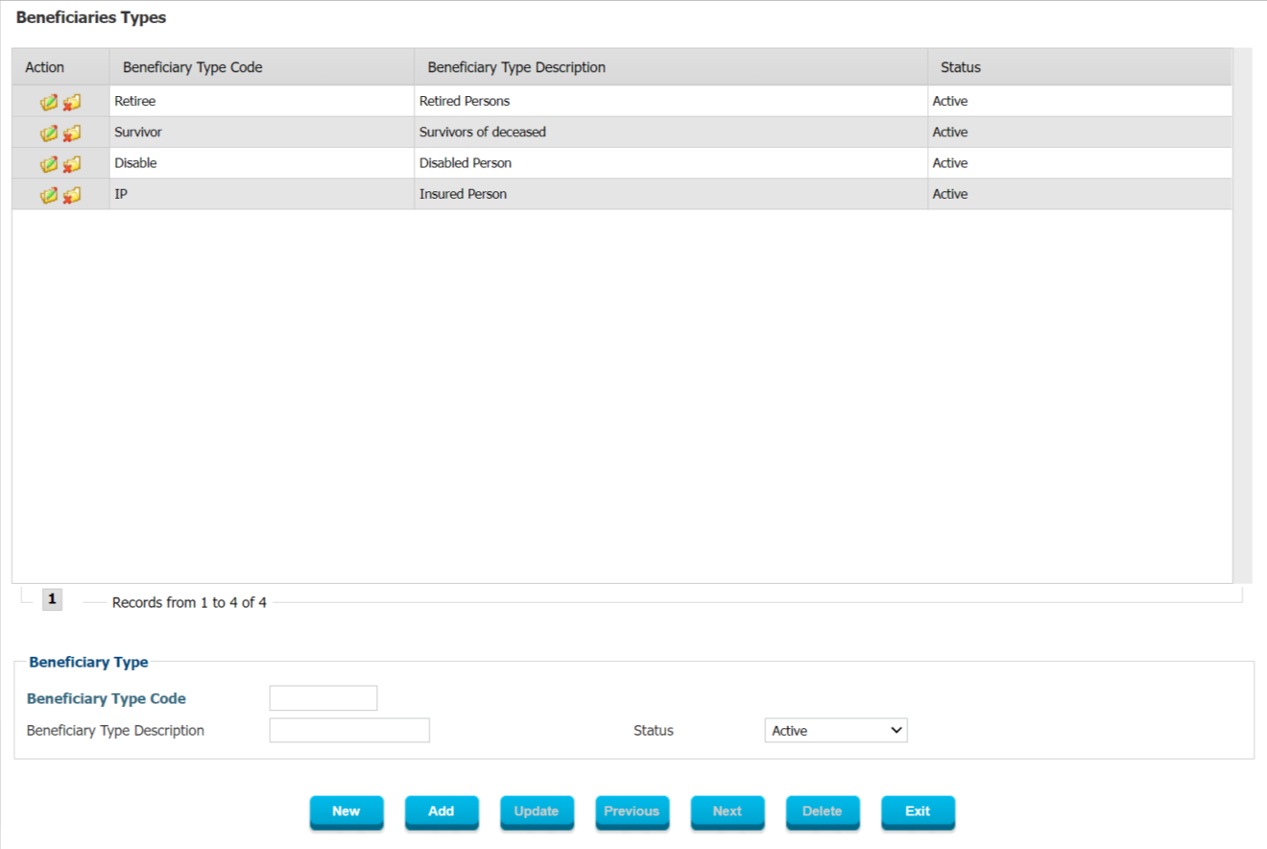
Task: Click the Records from 1 to 4 of 4 text
Action: 189,603
